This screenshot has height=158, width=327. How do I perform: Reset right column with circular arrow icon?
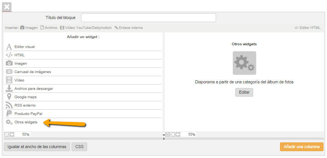168,134
